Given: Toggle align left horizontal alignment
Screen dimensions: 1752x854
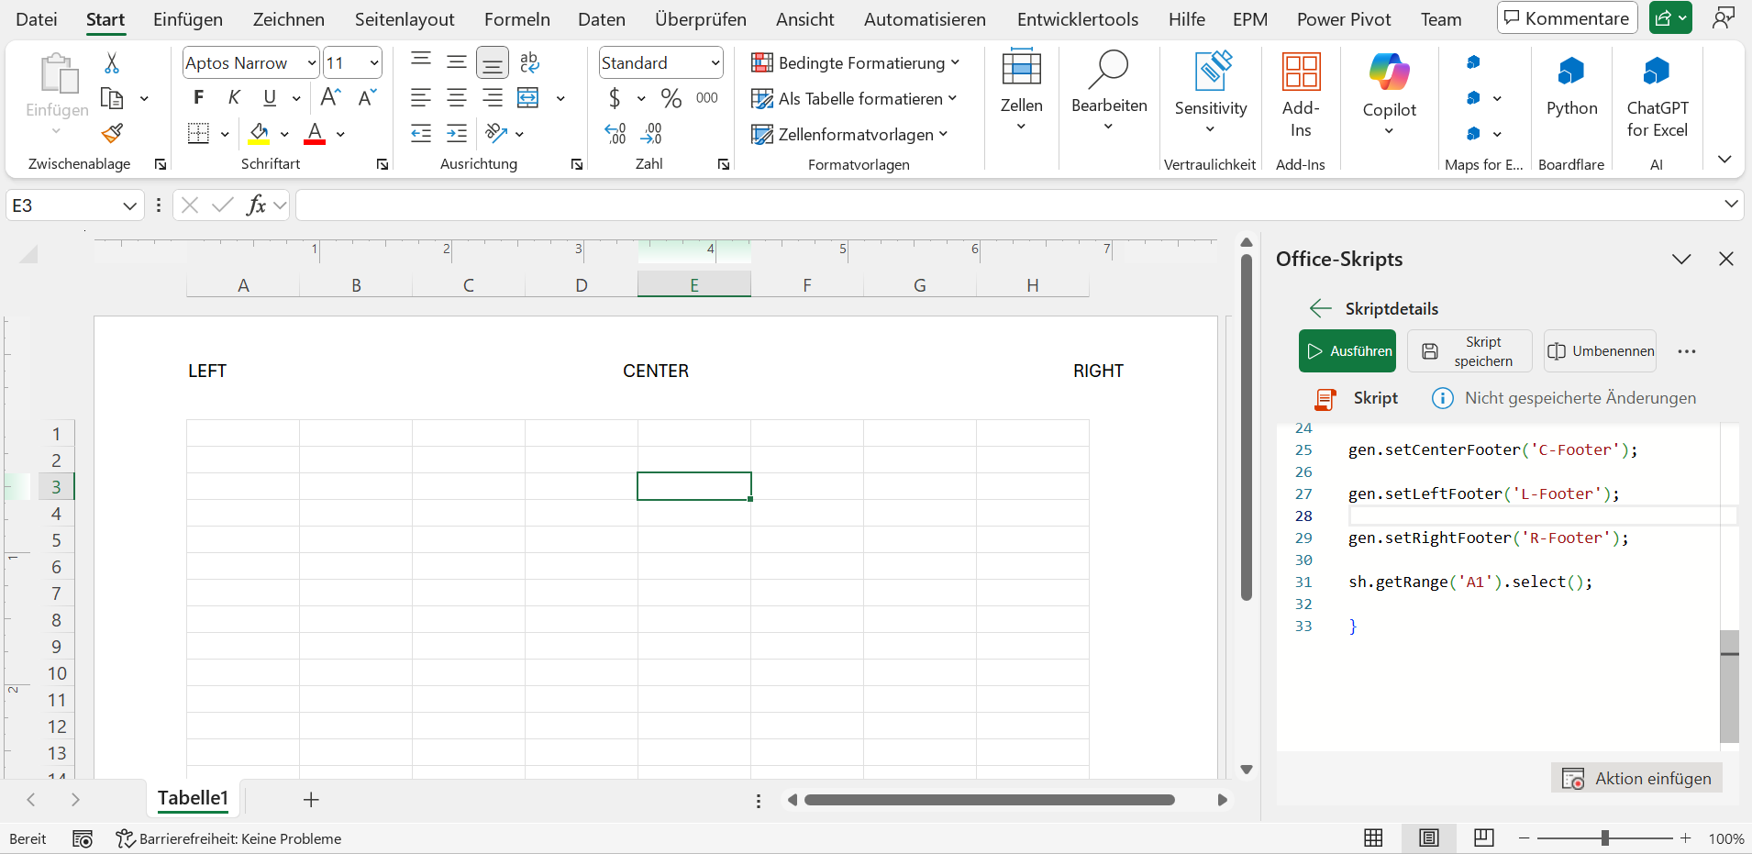Looking at the screenshot, I should pyautogui.click(x=421, y=97).
